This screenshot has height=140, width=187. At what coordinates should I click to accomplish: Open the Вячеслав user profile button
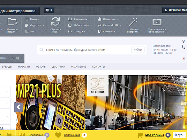click(x=175, y=10)
